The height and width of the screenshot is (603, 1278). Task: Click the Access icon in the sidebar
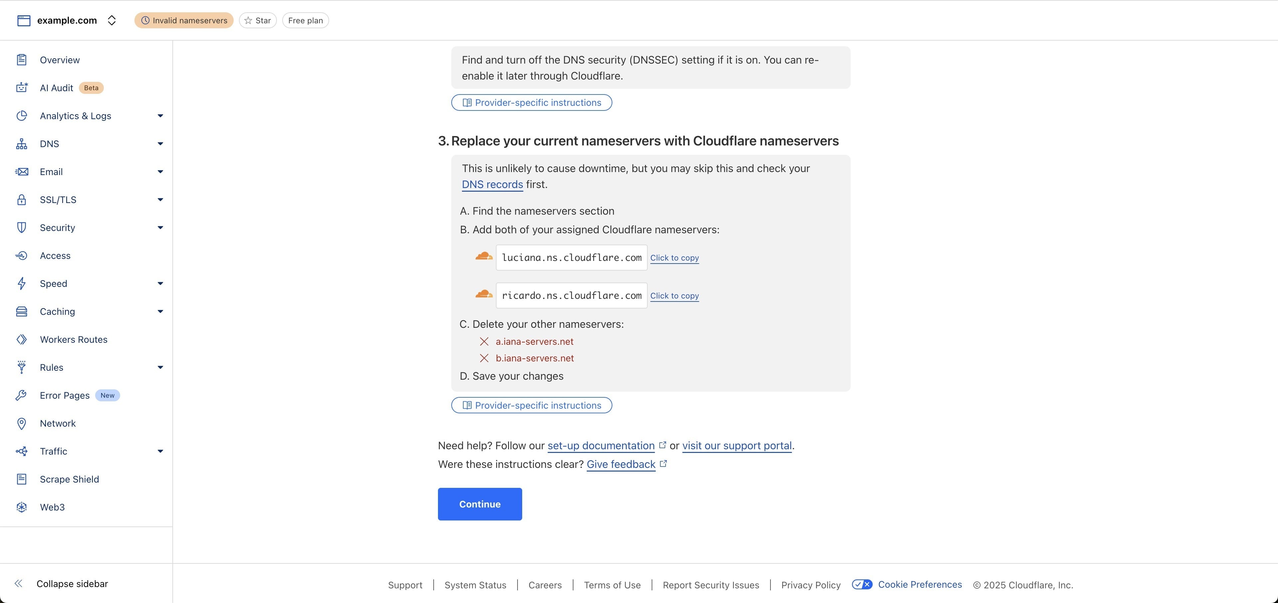pos(21,256)
